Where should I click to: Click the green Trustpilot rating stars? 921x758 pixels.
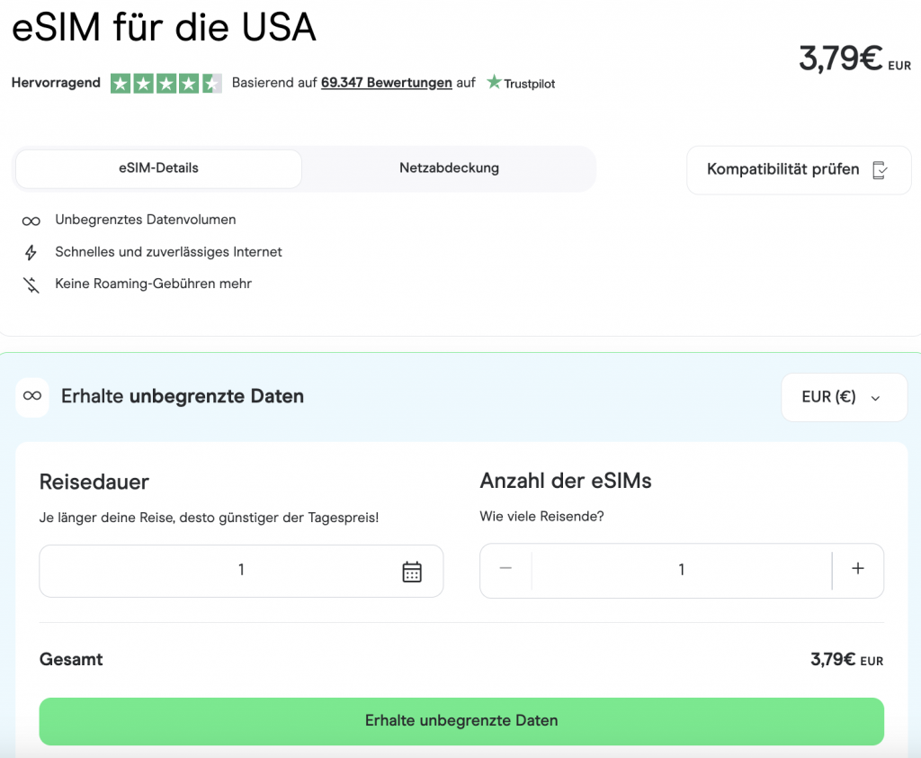click(165, 82)
